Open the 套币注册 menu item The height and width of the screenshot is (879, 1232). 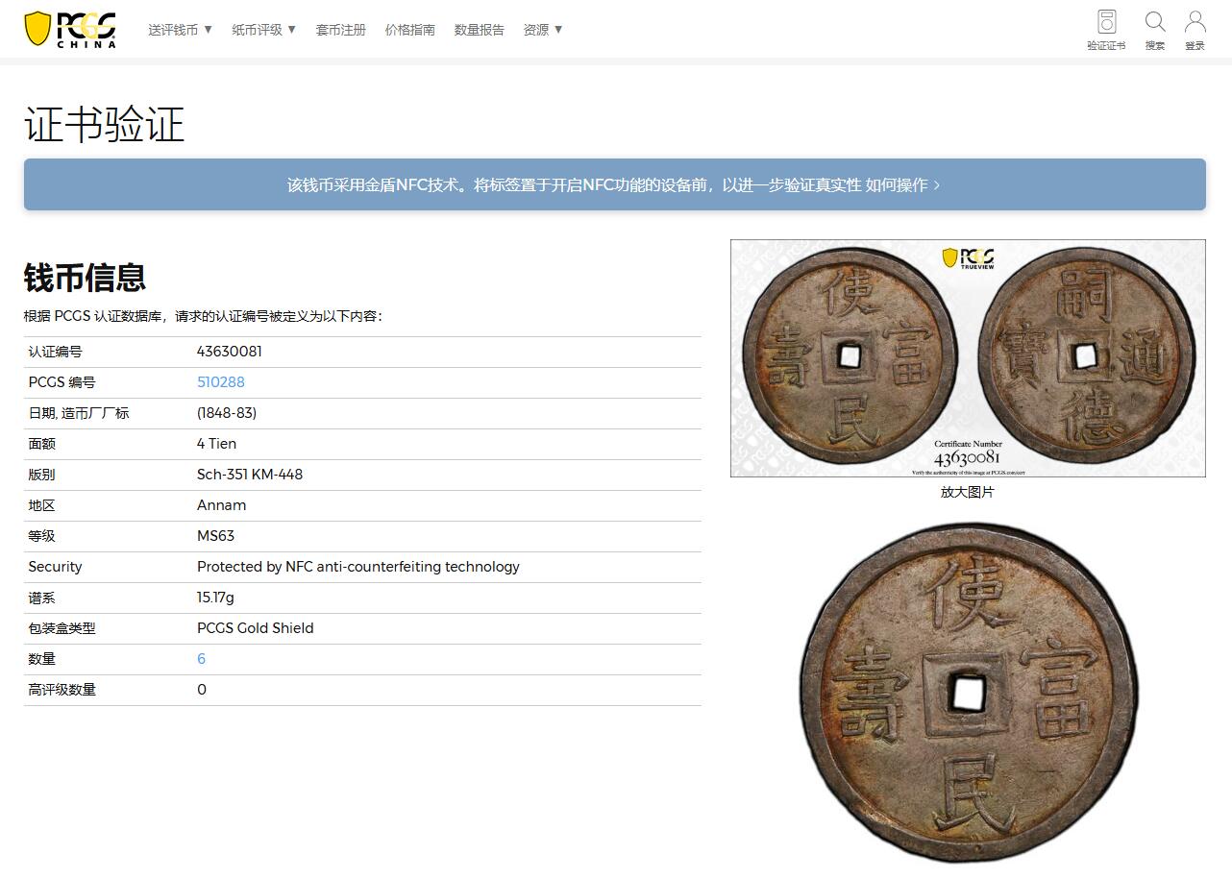coord(340,30)
